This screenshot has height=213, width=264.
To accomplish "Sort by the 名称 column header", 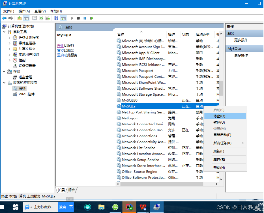I will tap(141, 34).
